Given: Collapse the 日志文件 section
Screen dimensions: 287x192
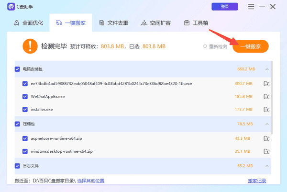Looking at the screenshot, I should click(266, 166).
